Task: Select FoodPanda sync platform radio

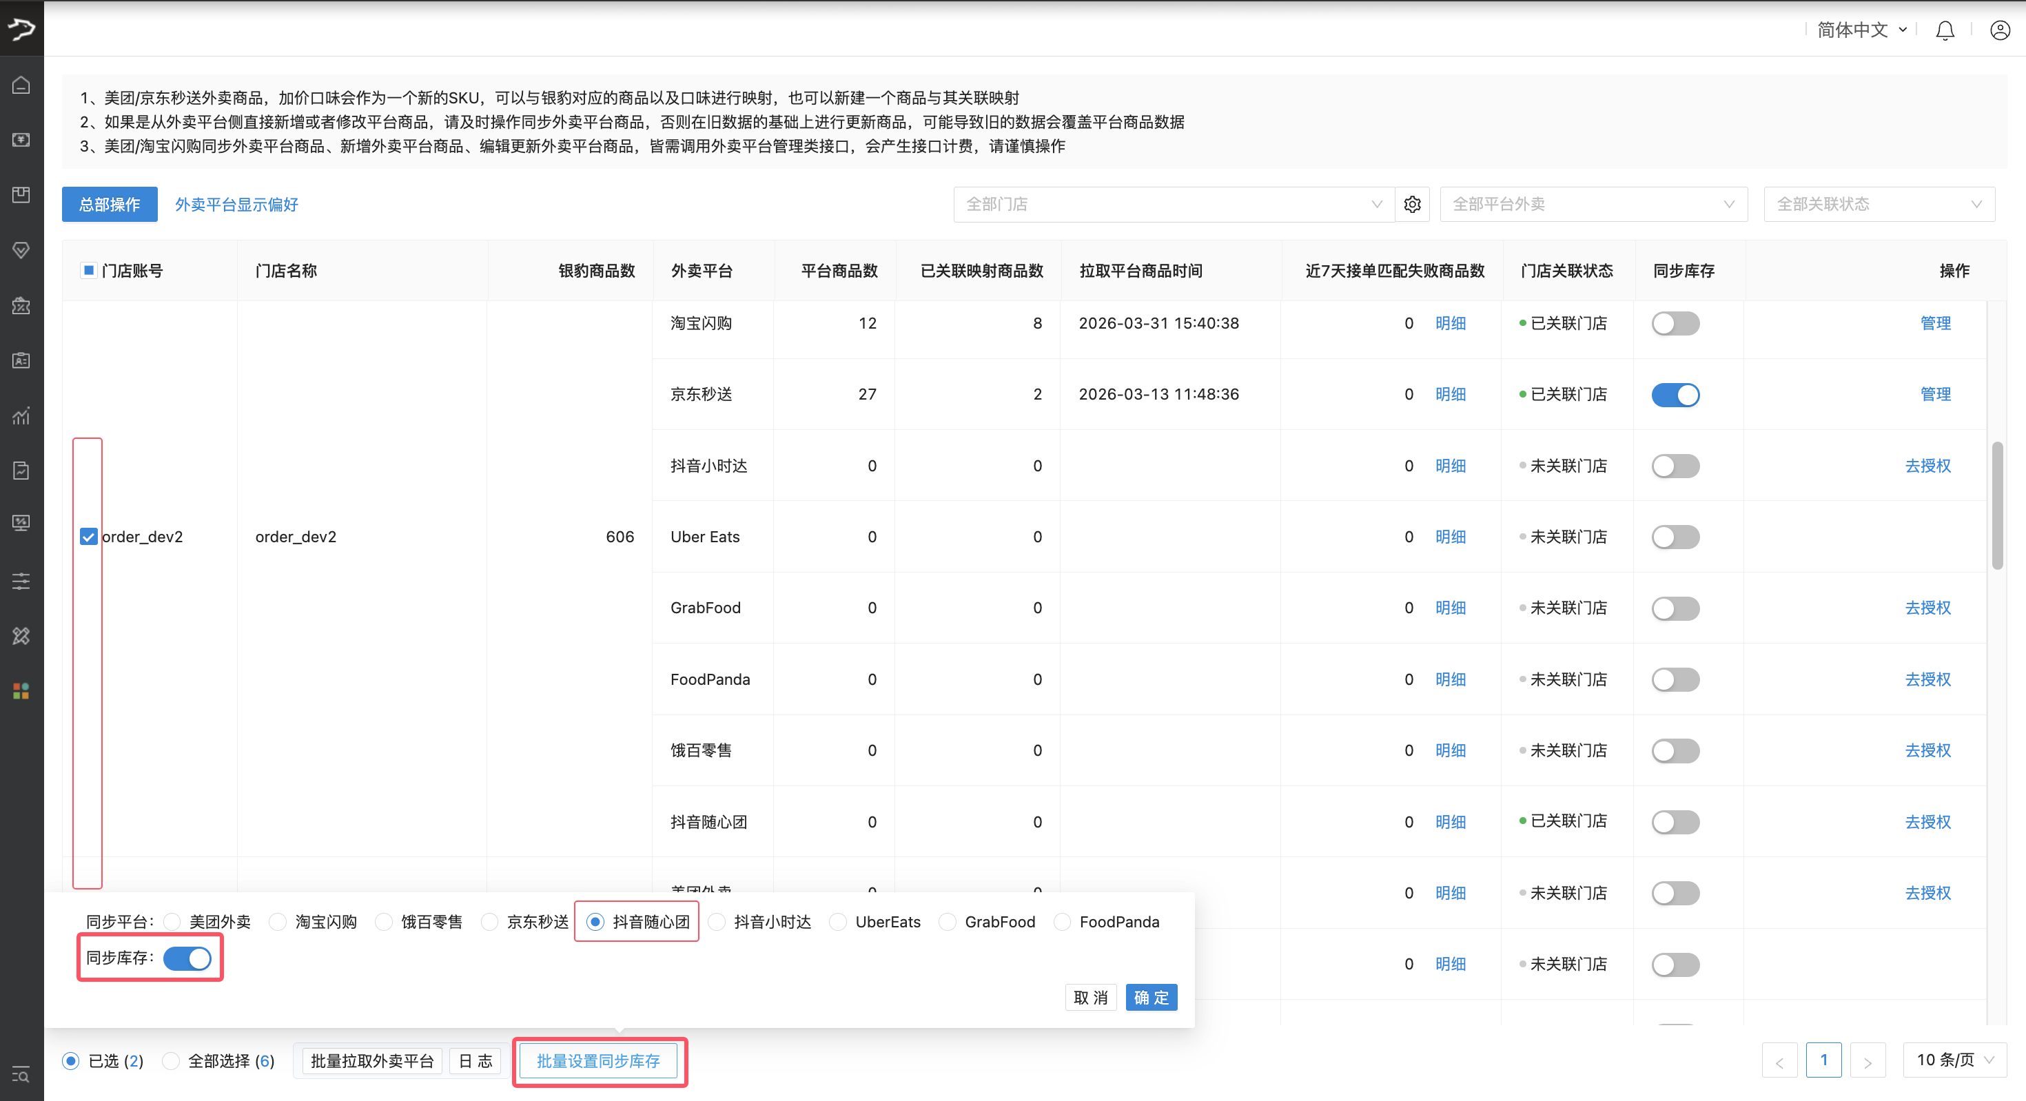Action: tap(1063, 922)
